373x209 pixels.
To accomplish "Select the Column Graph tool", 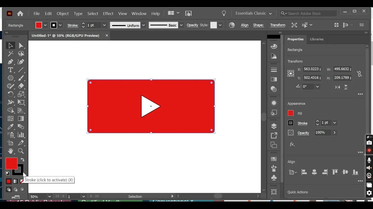I will pyautogui.click(x=21, y=135).
